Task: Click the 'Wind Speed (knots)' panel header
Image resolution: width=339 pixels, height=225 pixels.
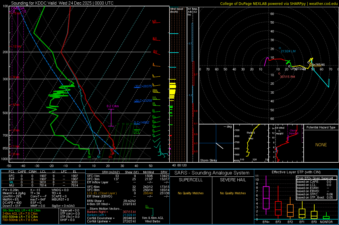Action: (x=177, y=10)
